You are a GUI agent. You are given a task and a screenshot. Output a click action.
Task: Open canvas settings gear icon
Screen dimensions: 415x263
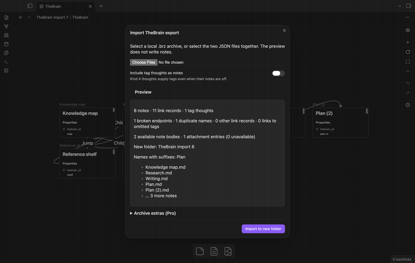click(x=408, y=30)
